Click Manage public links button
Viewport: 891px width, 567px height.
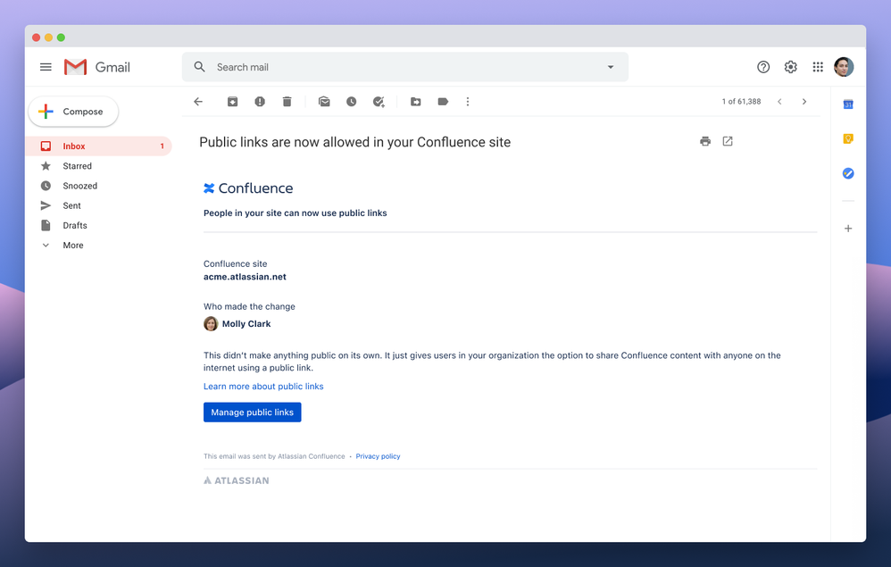point(253,413)
